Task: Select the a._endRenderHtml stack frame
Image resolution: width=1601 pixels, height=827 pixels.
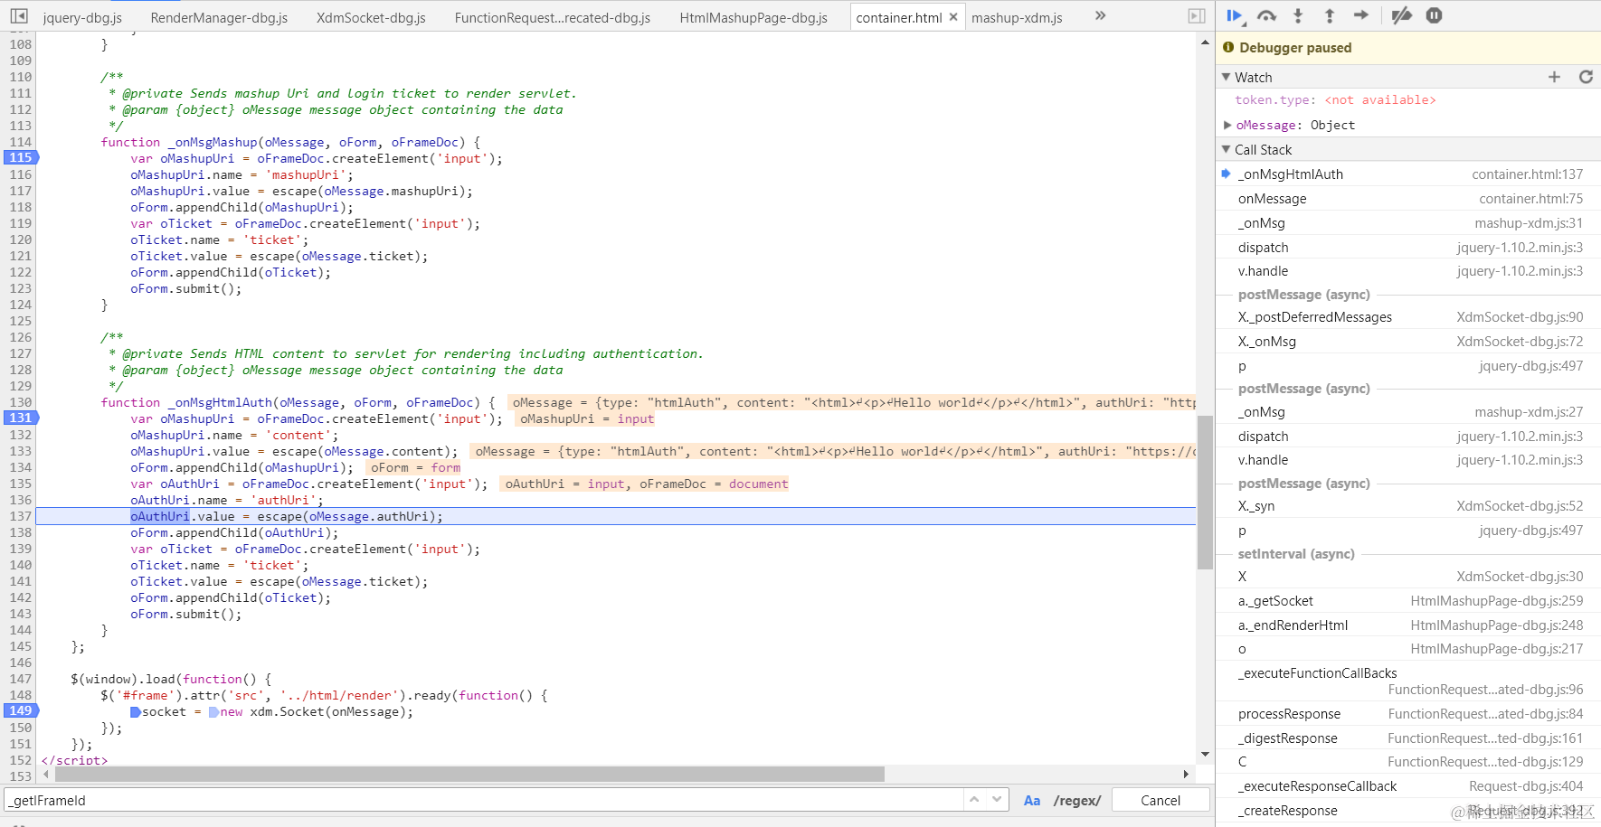Action: (1408, 625)
